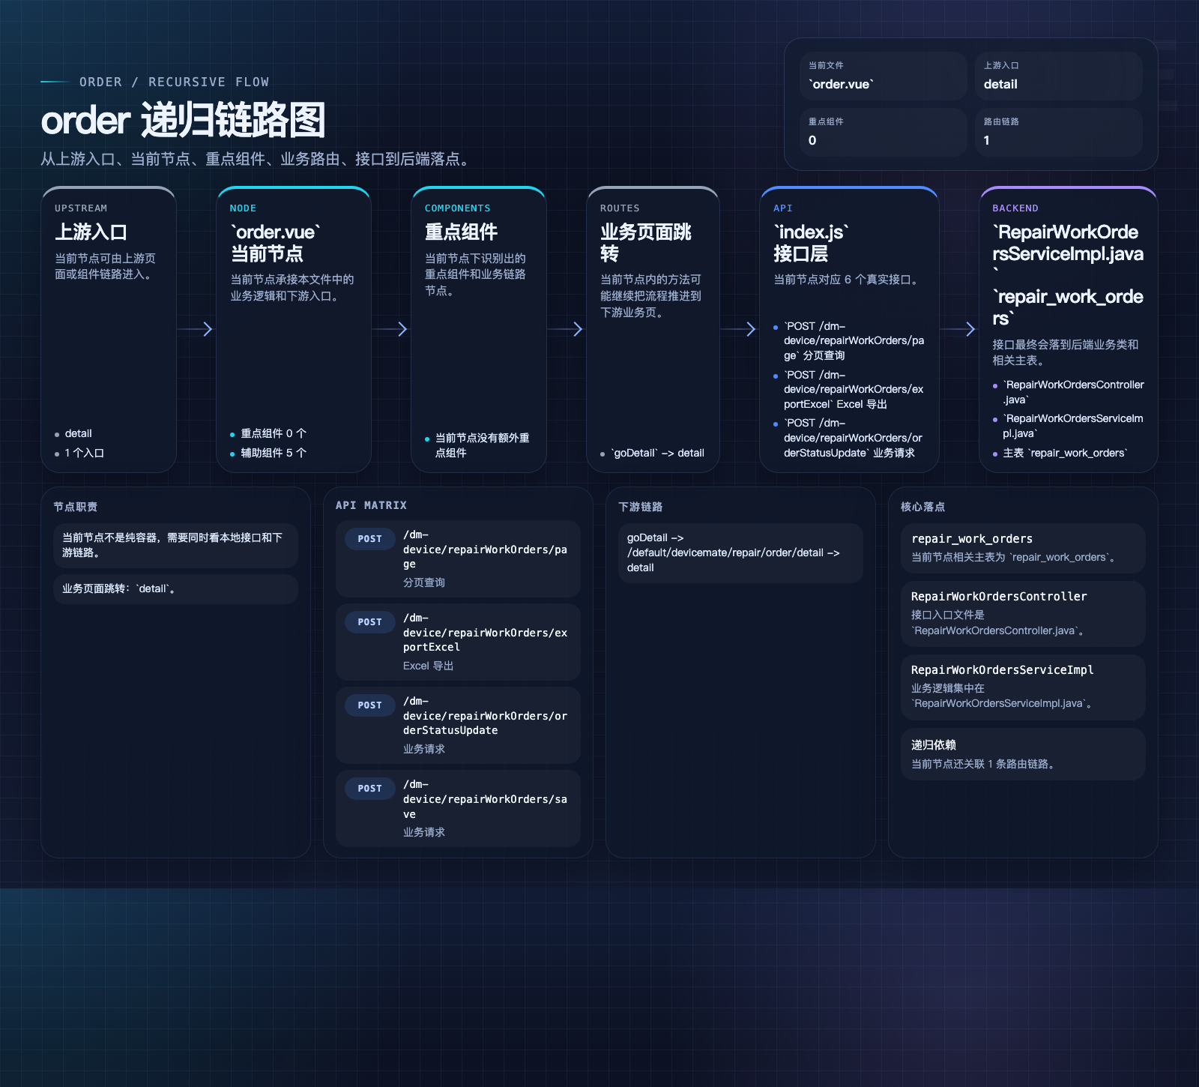
Task: Open the UPSTREAM 上游入口 card
Action: pos(109,330)
